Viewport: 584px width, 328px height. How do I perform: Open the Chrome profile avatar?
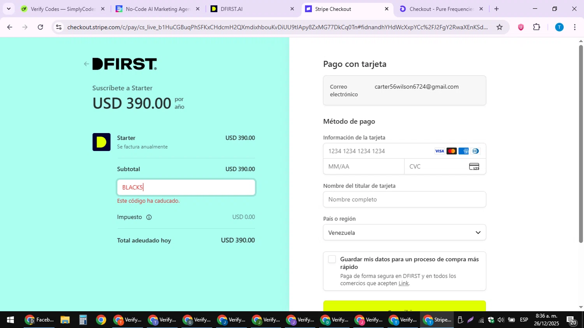[x=559, y=27]
